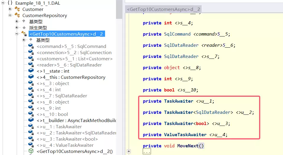Select <command>5__5 : SqlCommand in tree
Image resolution: width=283 pixels, height=155 pixels.
(x=71, y=46)
